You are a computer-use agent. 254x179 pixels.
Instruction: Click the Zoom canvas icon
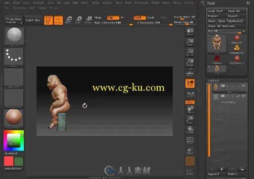[190, 42]
